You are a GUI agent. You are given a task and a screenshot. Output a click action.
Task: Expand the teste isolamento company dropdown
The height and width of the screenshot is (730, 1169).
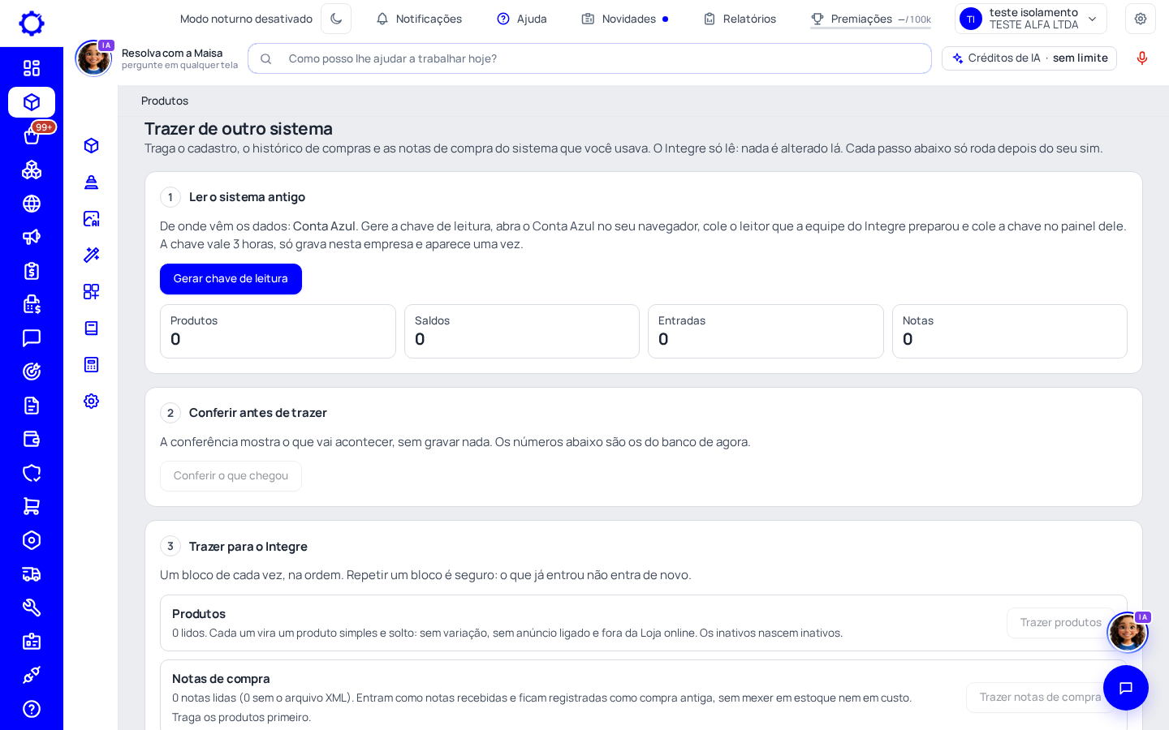pyautogui.click(x=1031, y=19)
